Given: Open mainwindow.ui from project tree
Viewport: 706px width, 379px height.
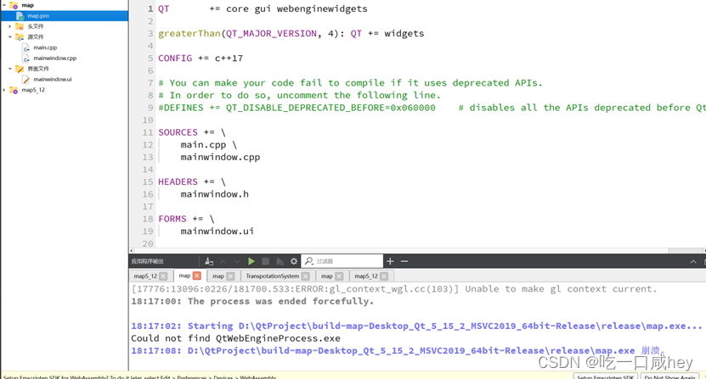Looking at the screenshot, I should [x=52, y=79].
